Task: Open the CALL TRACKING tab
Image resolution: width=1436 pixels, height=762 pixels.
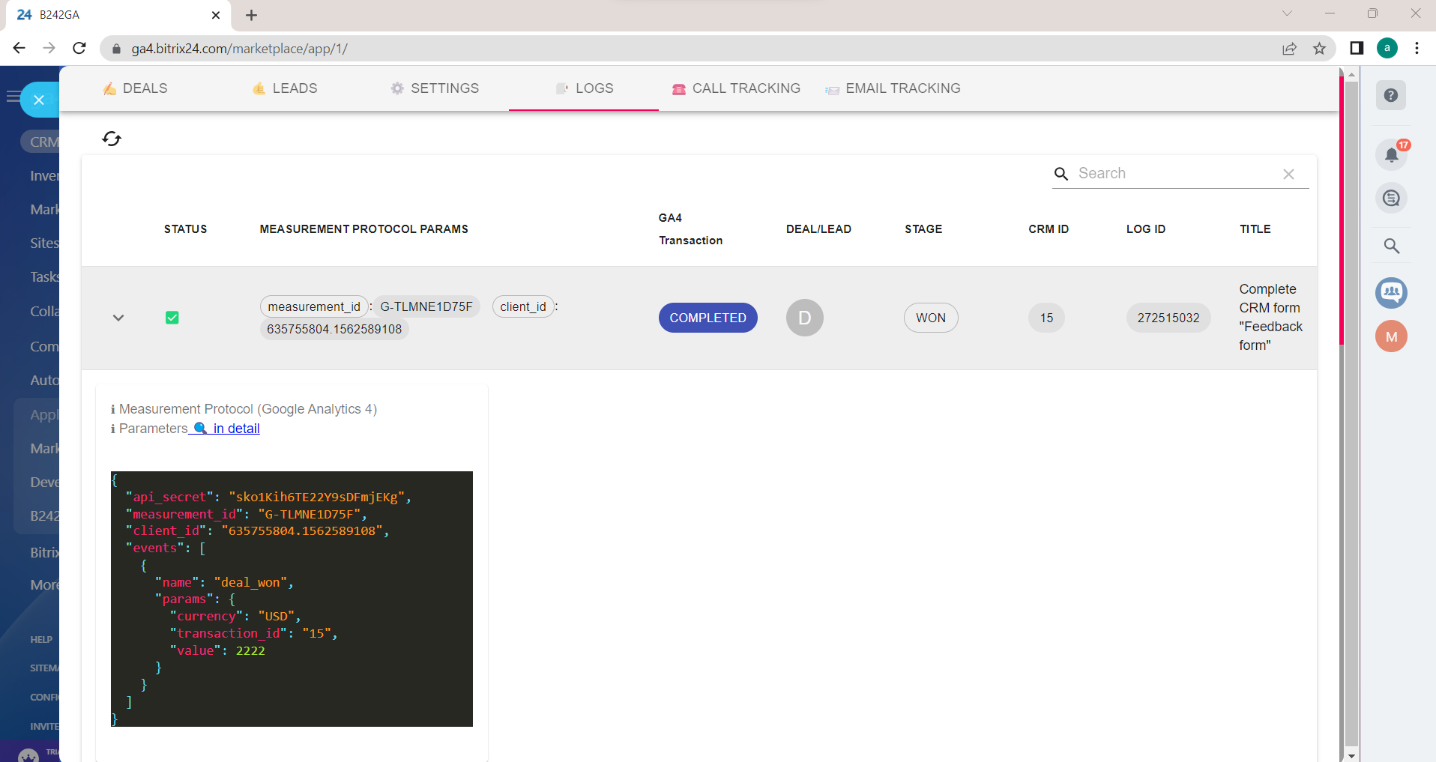Action: [736, 88]
